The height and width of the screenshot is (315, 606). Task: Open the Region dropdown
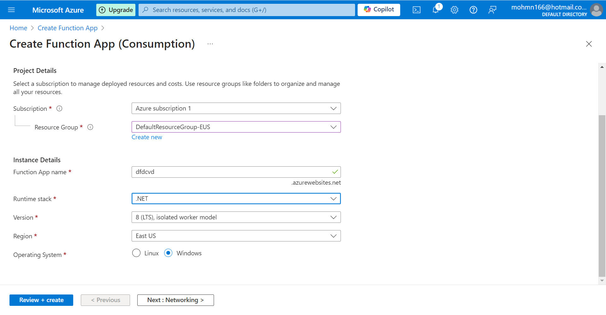pyautogui.click(x=236, y=236)
